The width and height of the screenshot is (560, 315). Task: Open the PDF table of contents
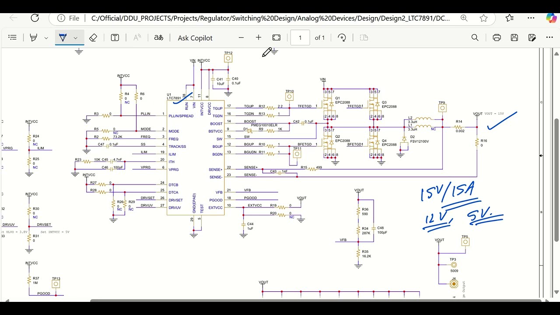12,38
